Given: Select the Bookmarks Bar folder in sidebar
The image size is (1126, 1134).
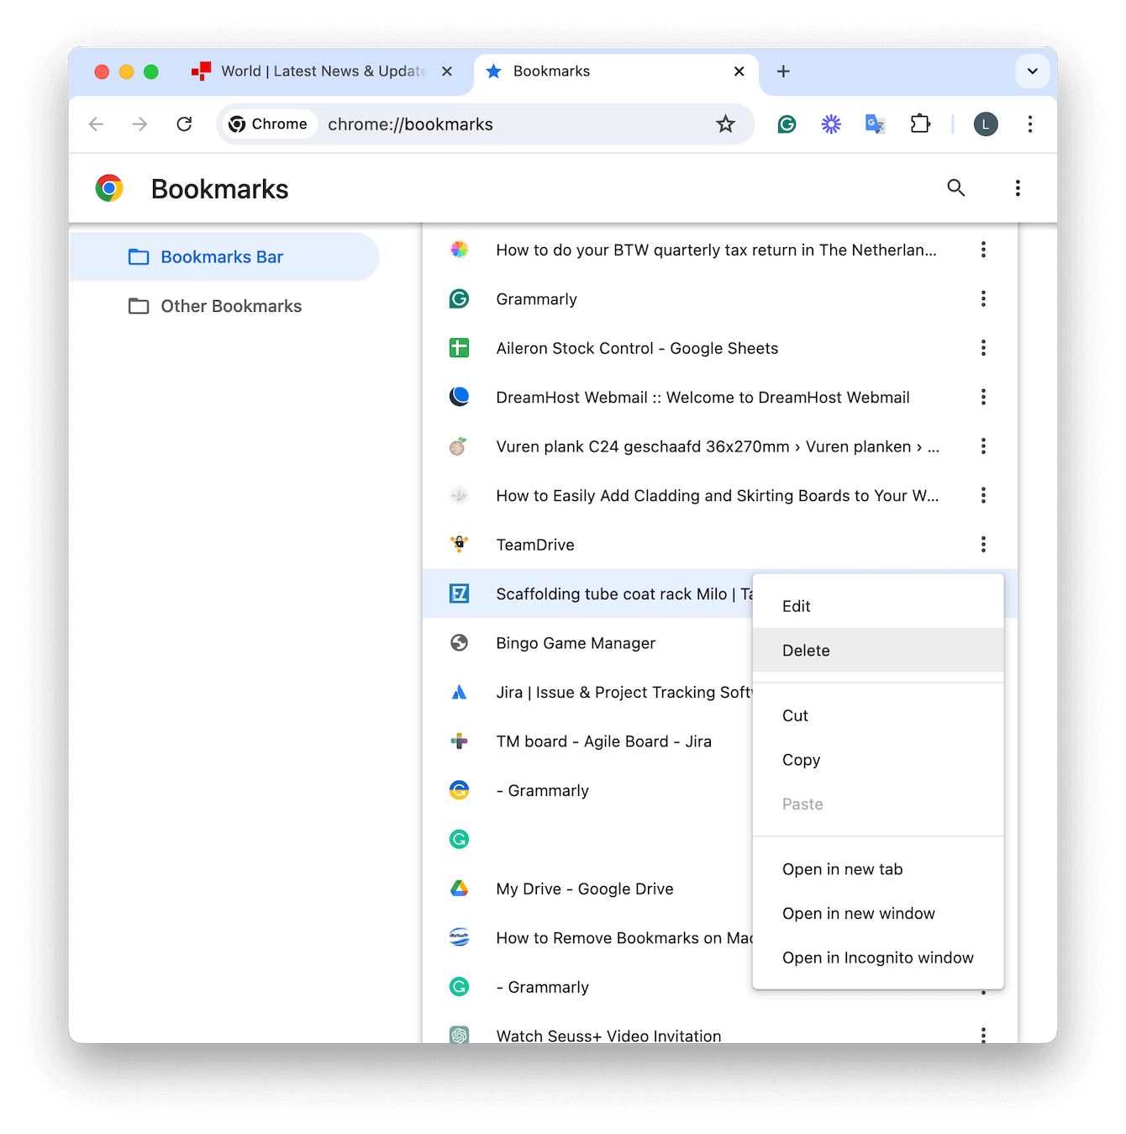Looking at the screenshot, I should (222, 256).
